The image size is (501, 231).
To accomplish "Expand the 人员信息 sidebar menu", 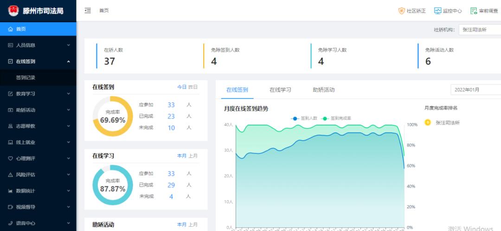I will point(37,45).
